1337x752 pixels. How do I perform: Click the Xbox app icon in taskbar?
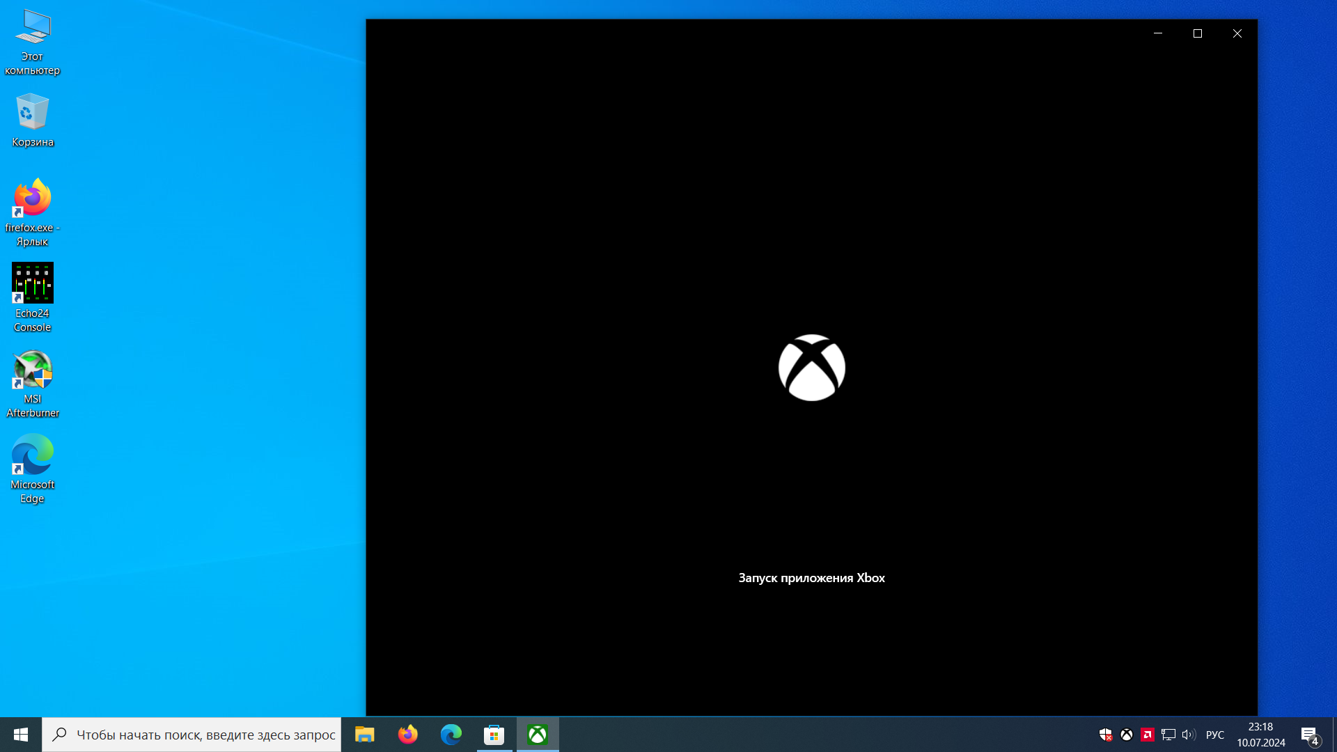tap(537, 735)
